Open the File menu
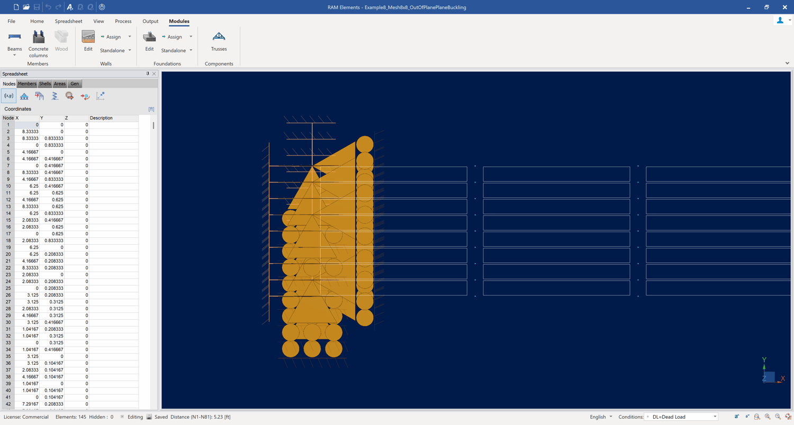 [x=11, y=21]
